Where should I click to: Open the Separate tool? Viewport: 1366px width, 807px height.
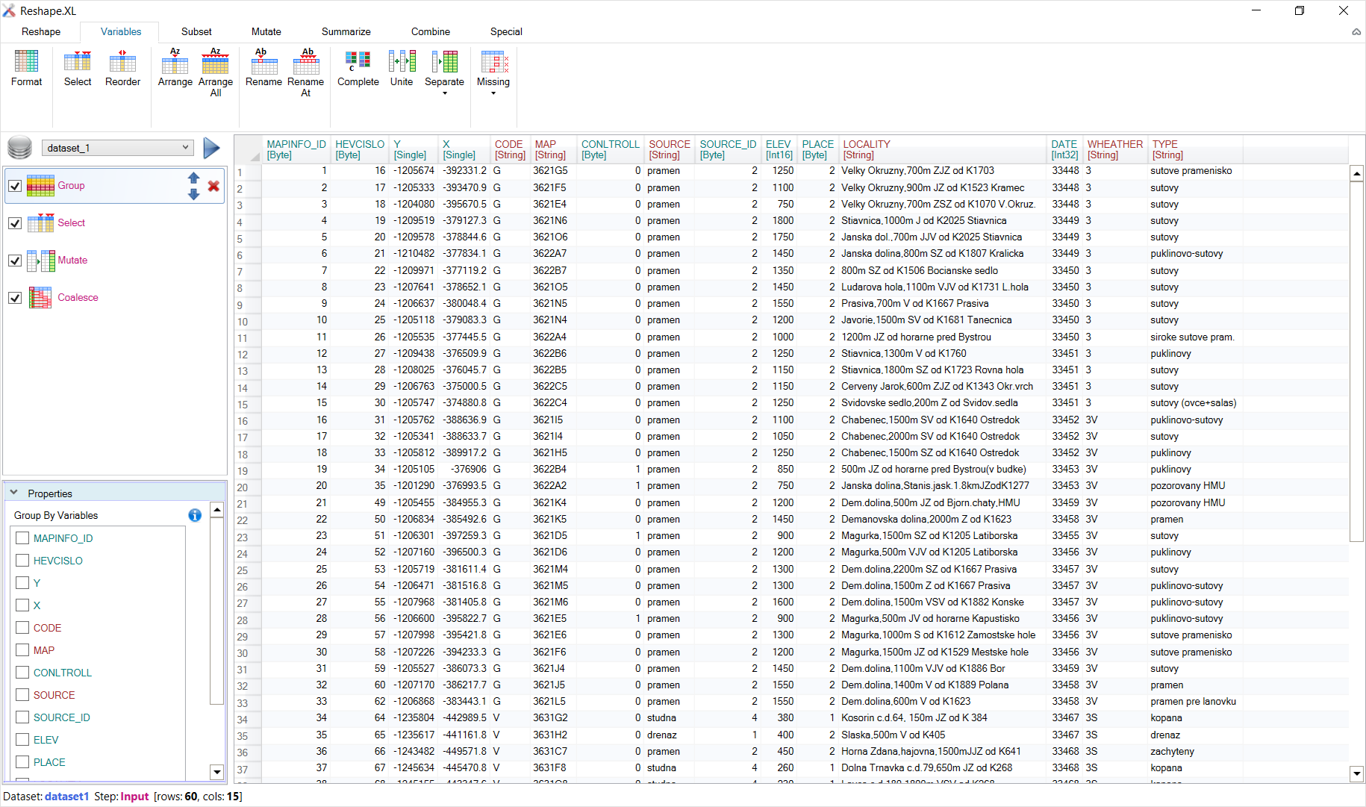(x=444, y=73)
